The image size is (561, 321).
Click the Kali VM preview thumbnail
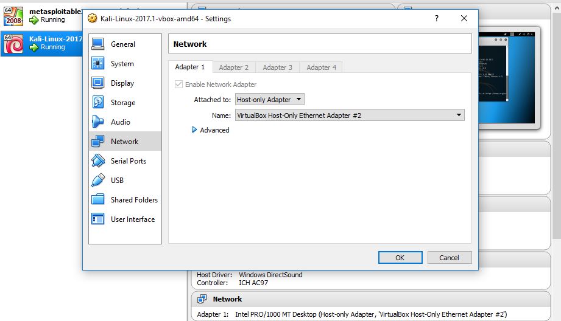[507, 77]
